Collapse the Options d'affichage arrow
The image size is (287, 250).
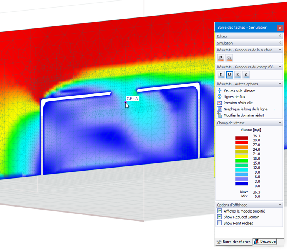[x=280, y=205]
